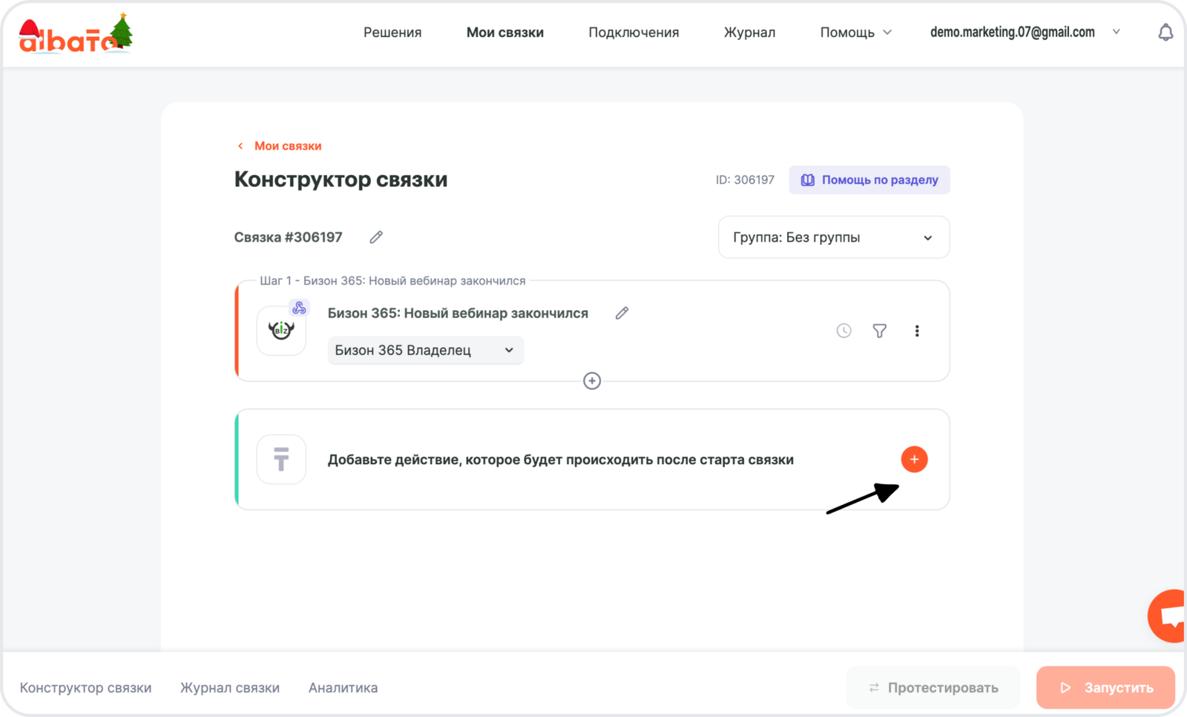This screenshot has height=717, width=1187.
Task: Open three-dot menu for step 1
Action: click(x=917, y=331)
